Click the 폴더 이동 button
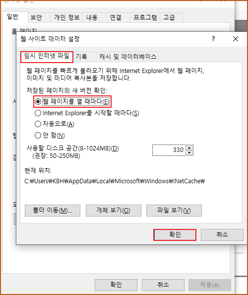The image size is (248, 295). [53, 211]
